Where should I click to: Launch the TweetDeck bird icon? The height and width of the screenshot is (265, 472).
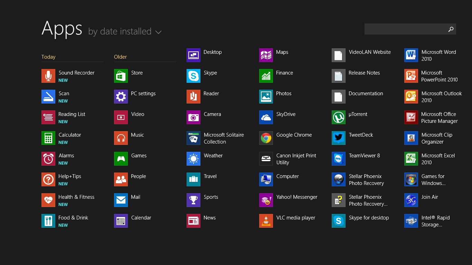coord(339,138)
